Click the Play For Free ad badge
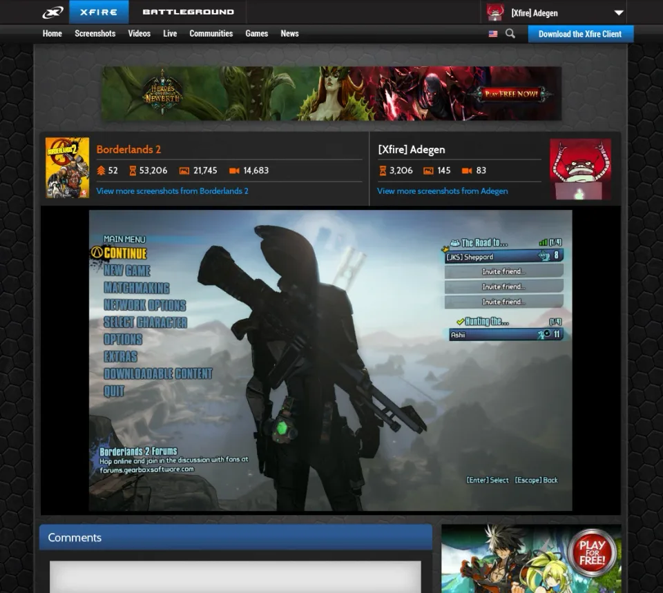This screenshot has height=593, width=663. tap(592, 552)
